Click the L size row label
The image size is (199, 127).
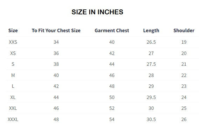13,86
